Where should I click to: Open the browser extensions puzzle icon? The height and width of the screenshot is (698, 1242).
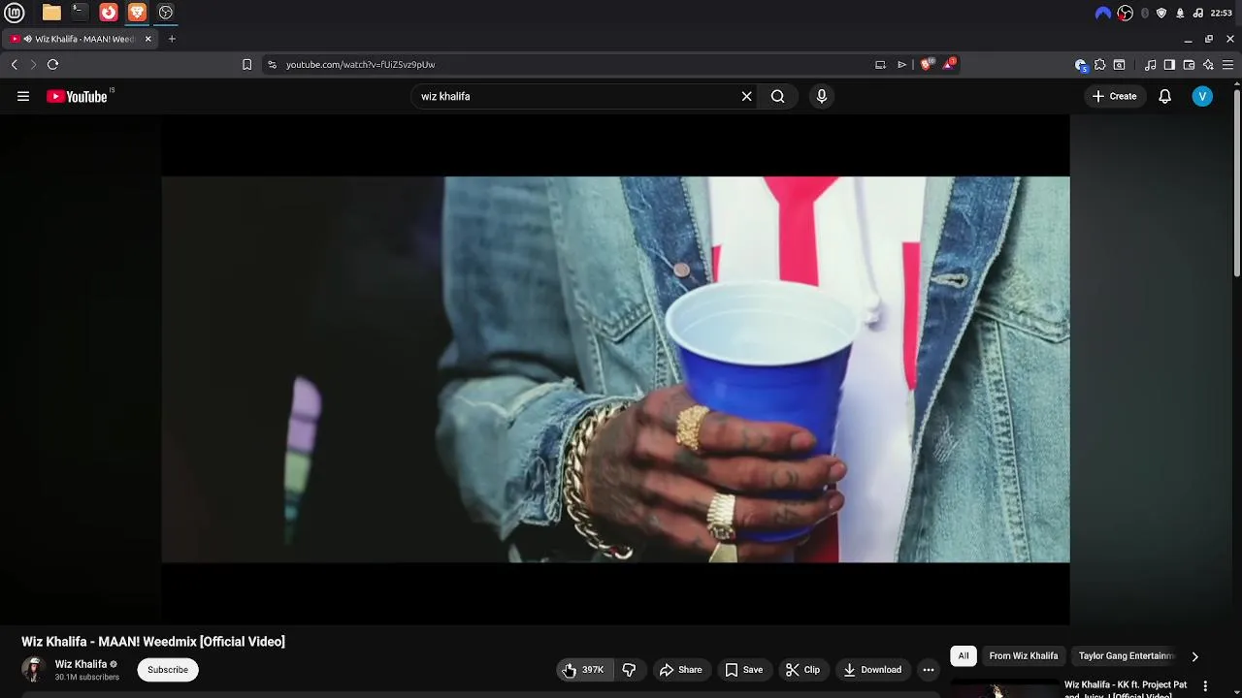(x=1100, y=65)
